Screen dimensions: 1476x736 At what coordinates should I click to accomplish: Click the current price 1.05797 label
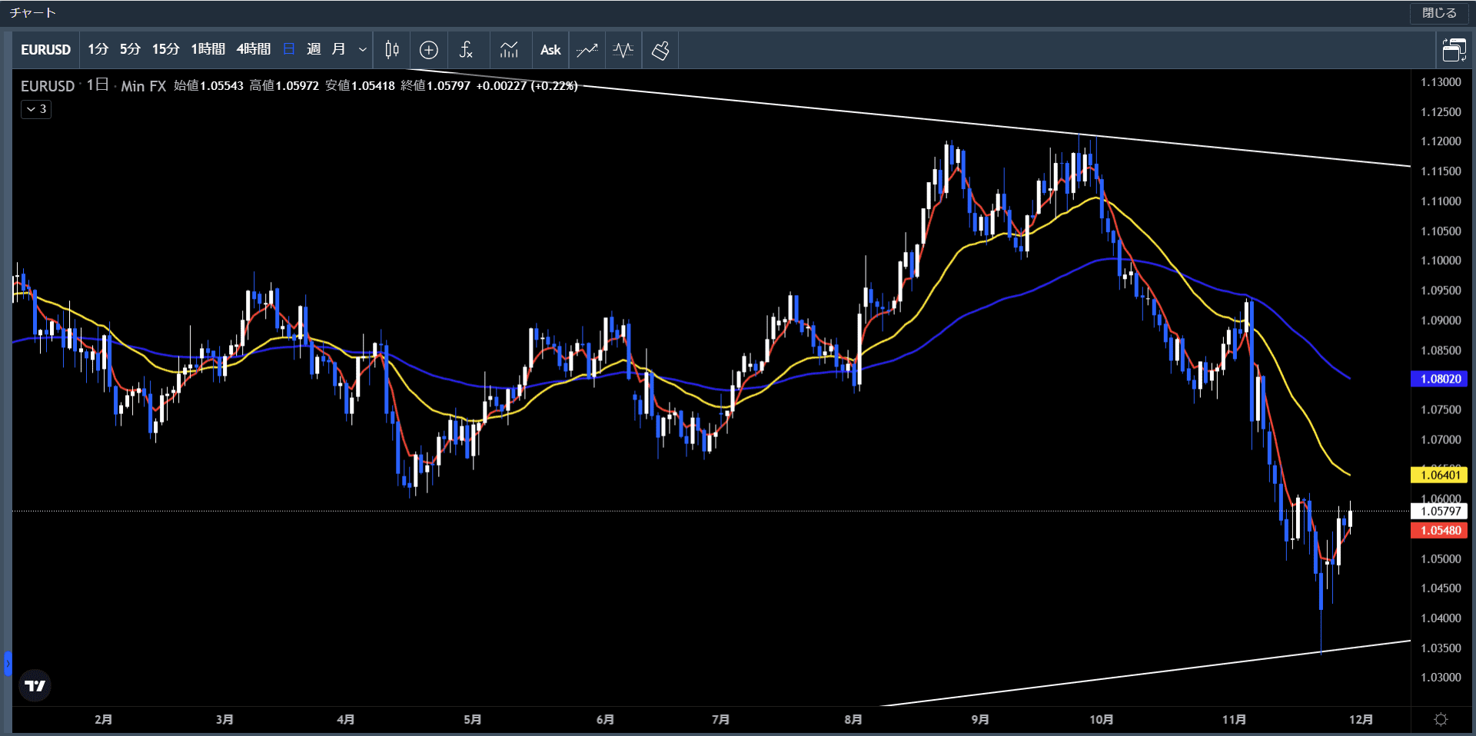tap(1440, 511)
